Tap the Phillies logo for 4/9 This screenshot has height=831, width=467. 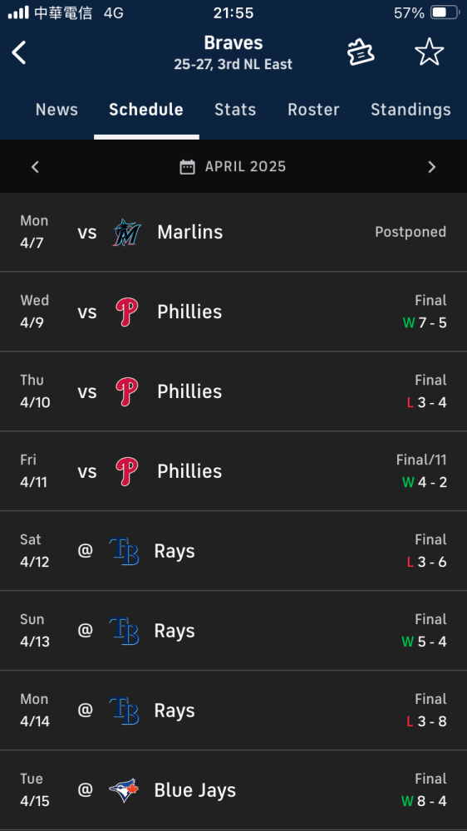point(126,312)
